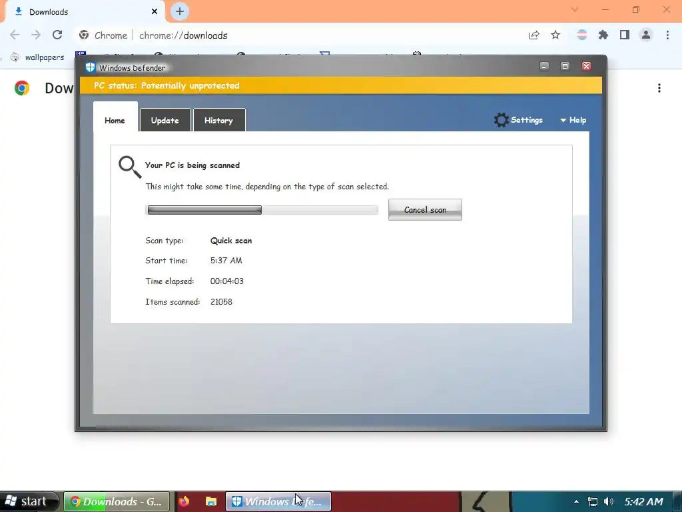Image resolution: width=682 pixels, height=512 pixels.
Task: Open the Downloads page more-actions menu
Action: pyautogui.click(x=659, y=89)
